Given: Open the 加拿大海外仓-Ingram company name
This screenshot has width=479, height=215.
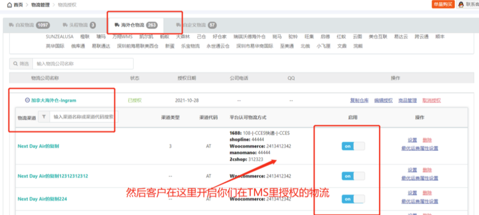Looking at the screenshot, I should coord(53,100).
